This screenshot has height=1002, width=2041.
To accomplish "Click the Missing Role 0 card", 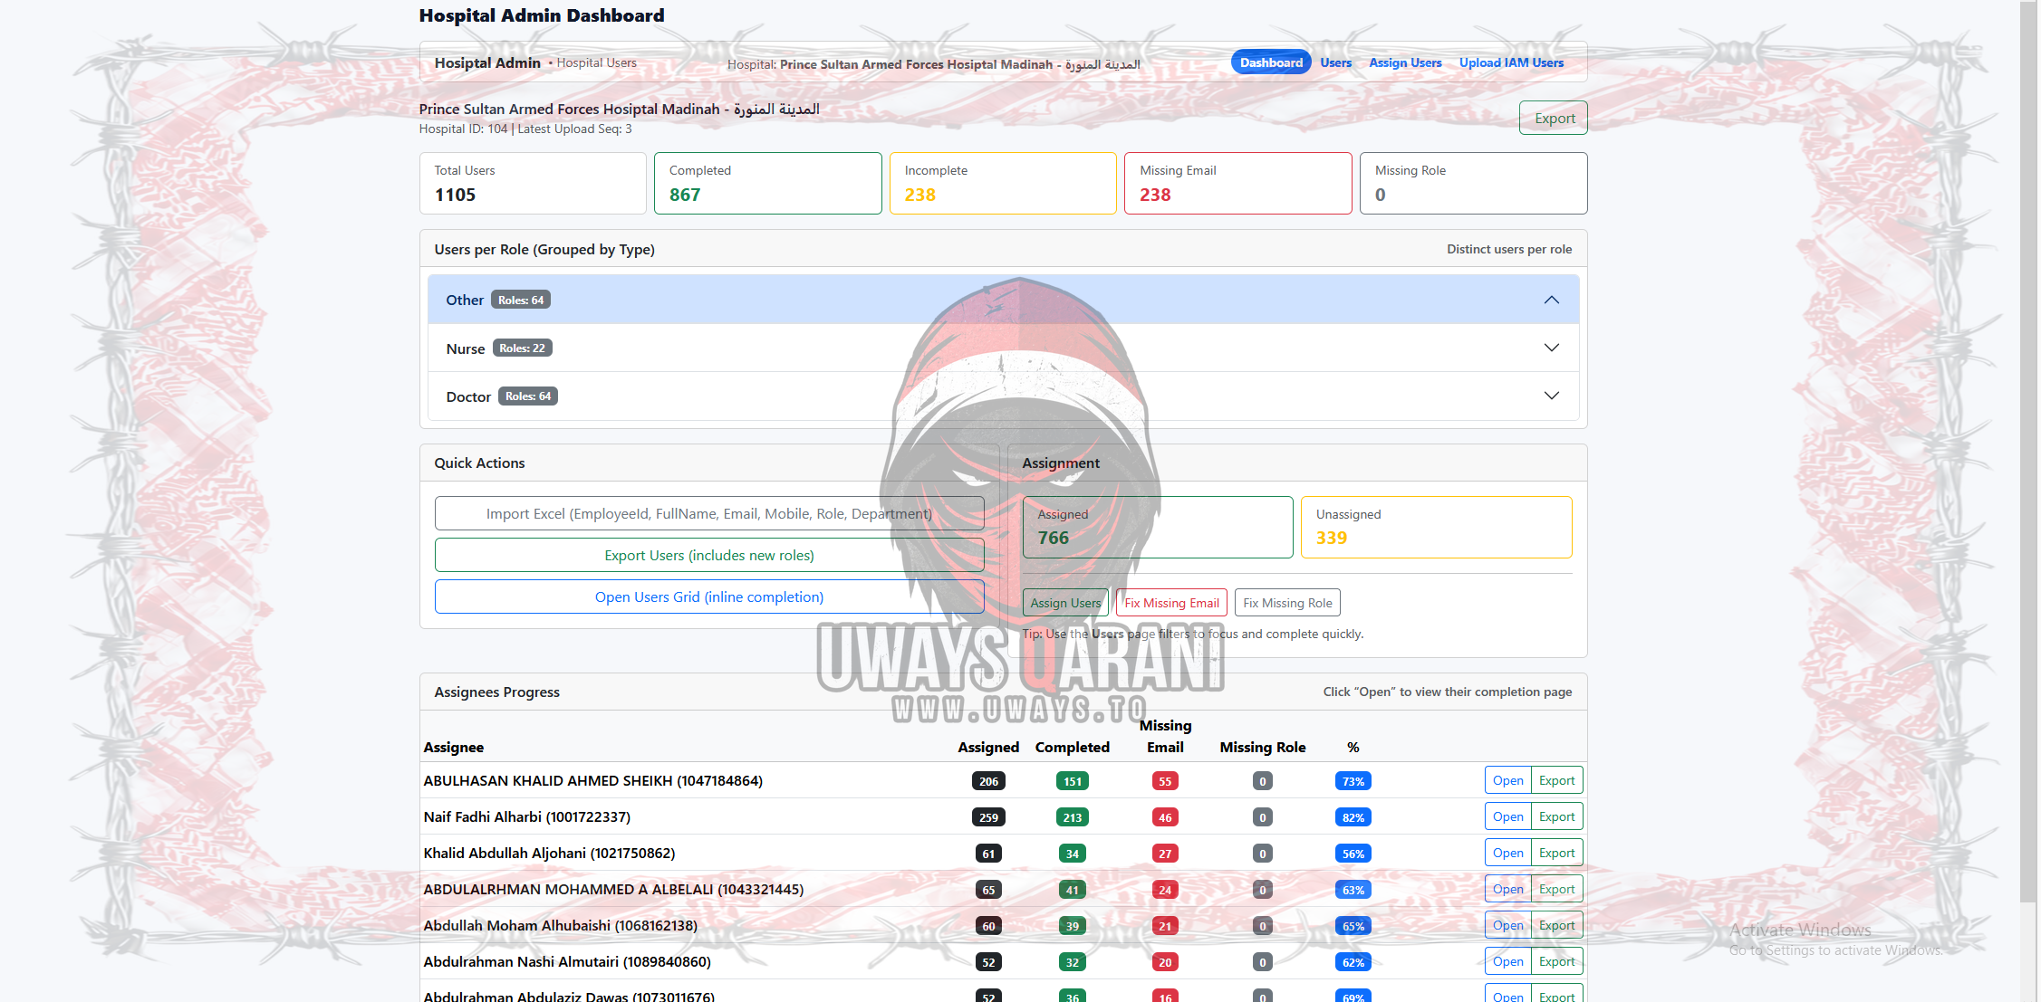I will [1474, 183].
